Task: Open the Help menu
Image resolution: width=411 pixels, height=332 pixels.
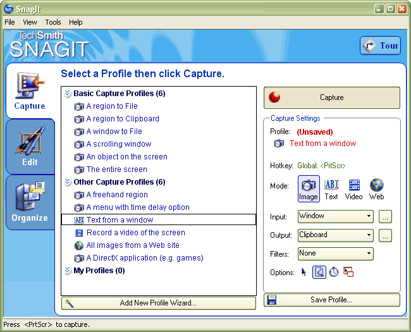Action: 76,22
